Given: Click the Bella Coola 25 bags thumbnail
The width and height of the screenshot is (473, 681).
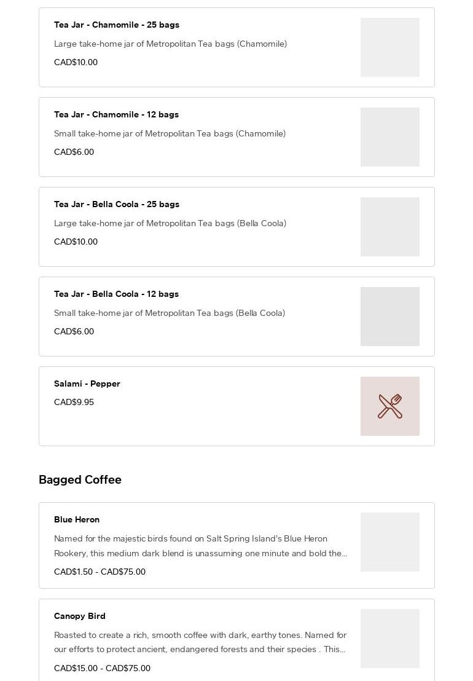Looking at the screenshot, I should click(389, 227).
